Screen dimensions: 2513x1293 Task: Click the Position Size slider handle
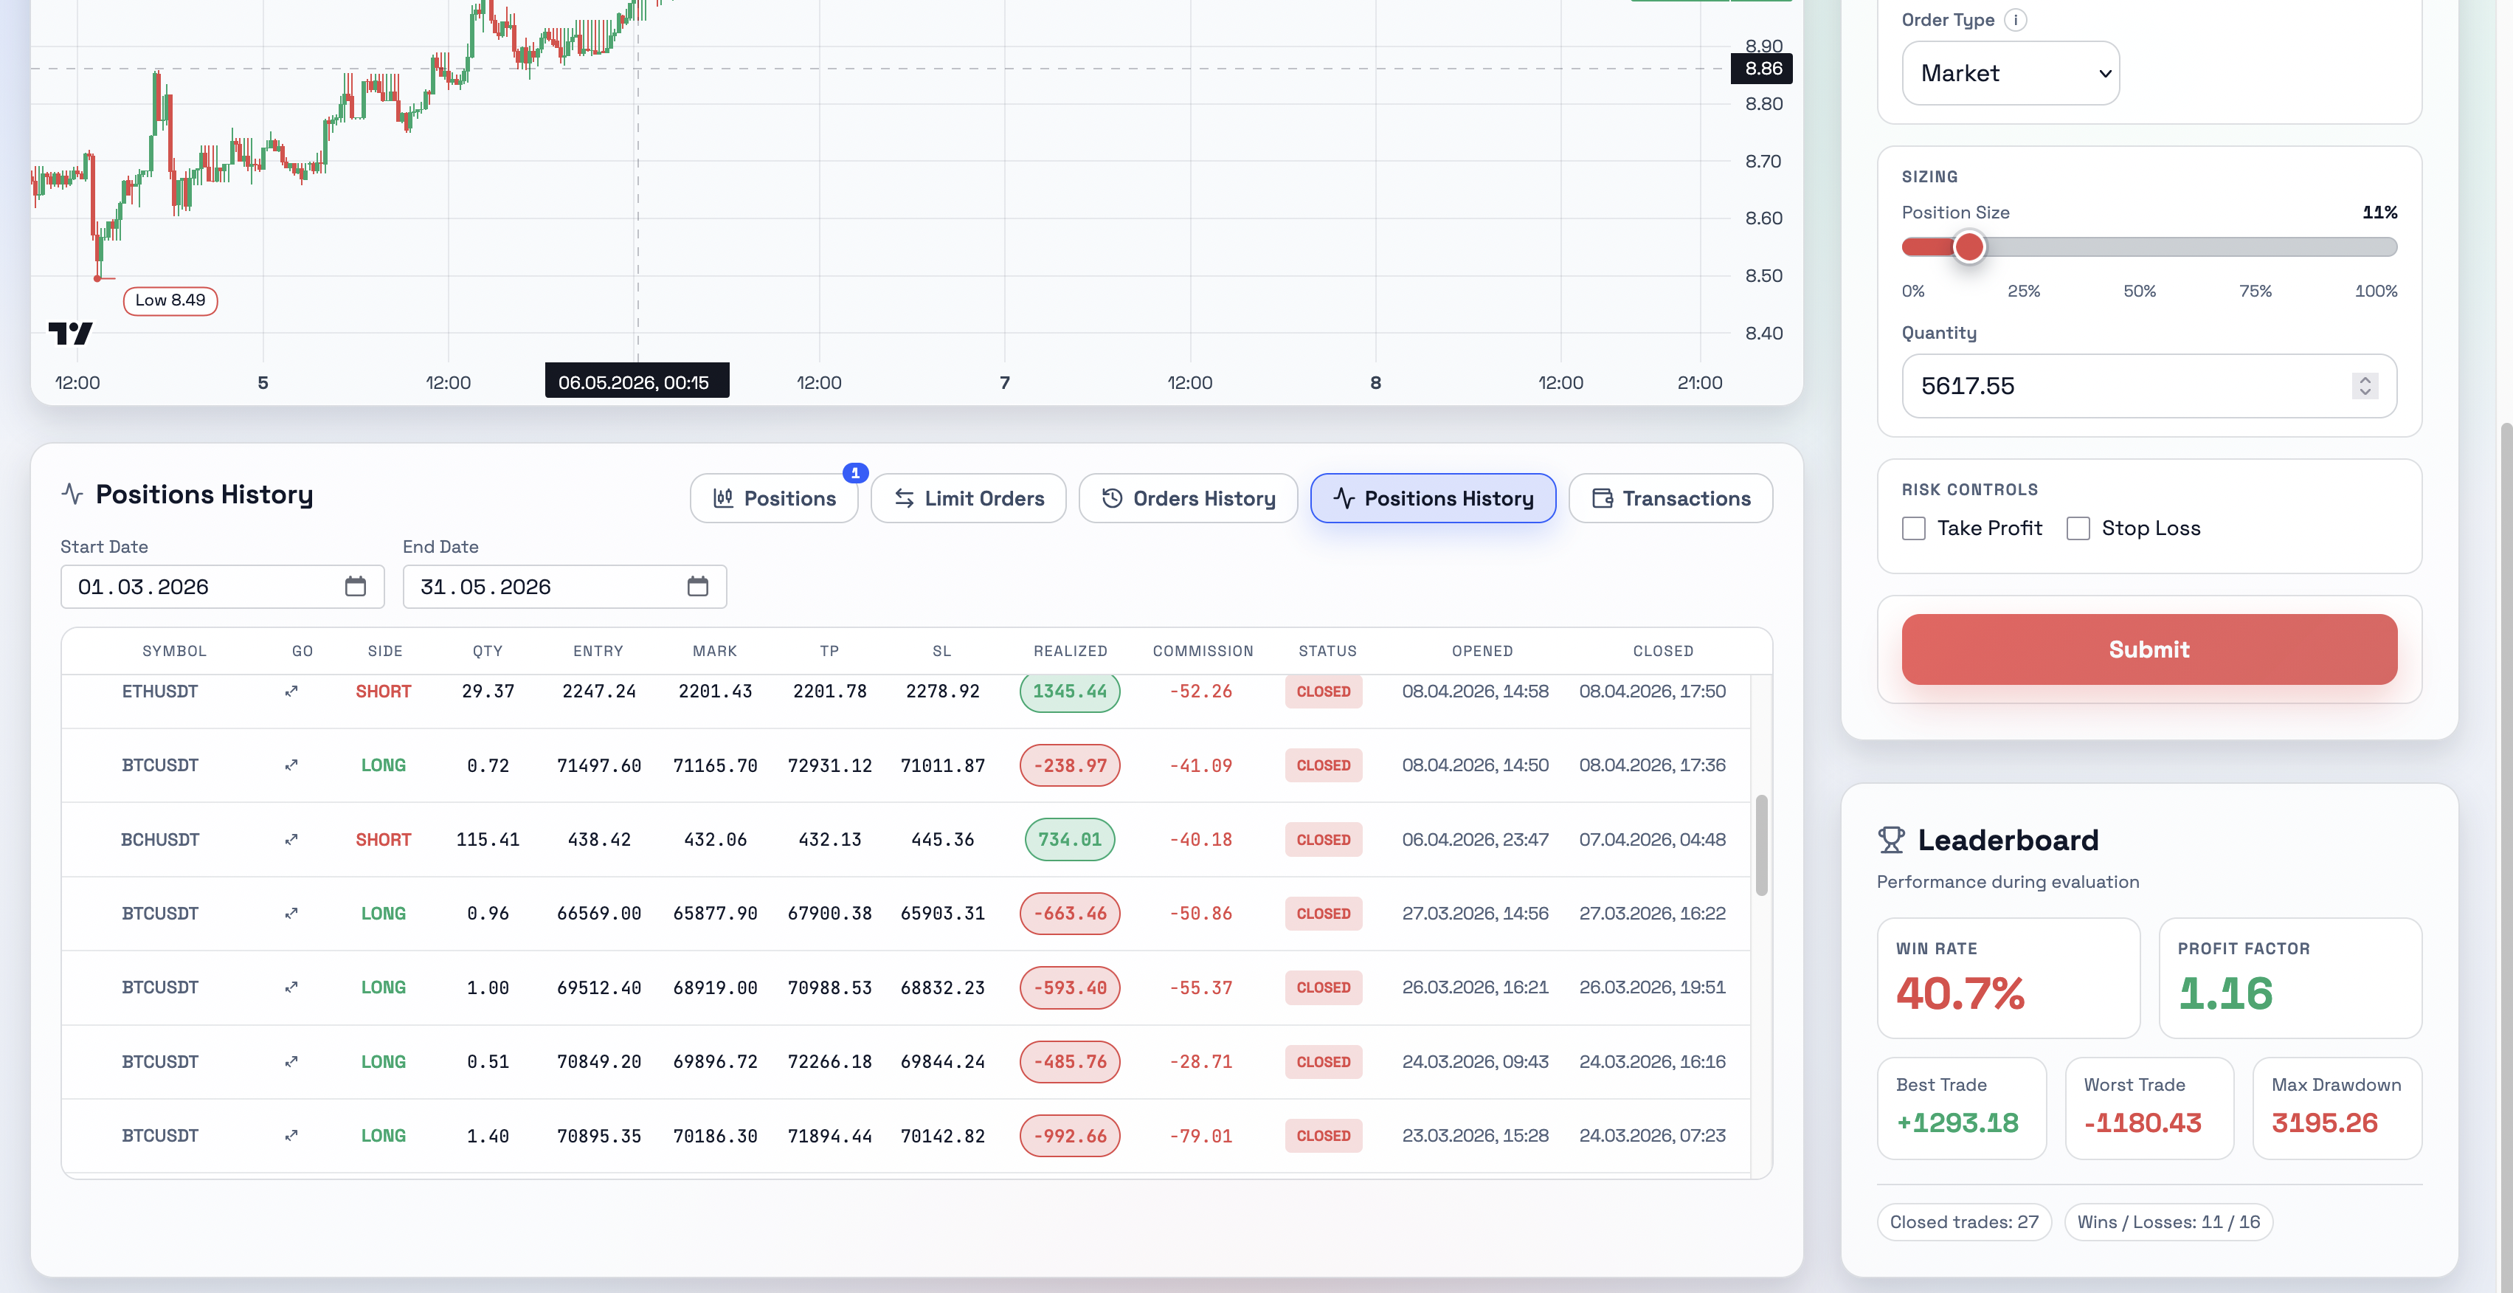coord(1970,247)
